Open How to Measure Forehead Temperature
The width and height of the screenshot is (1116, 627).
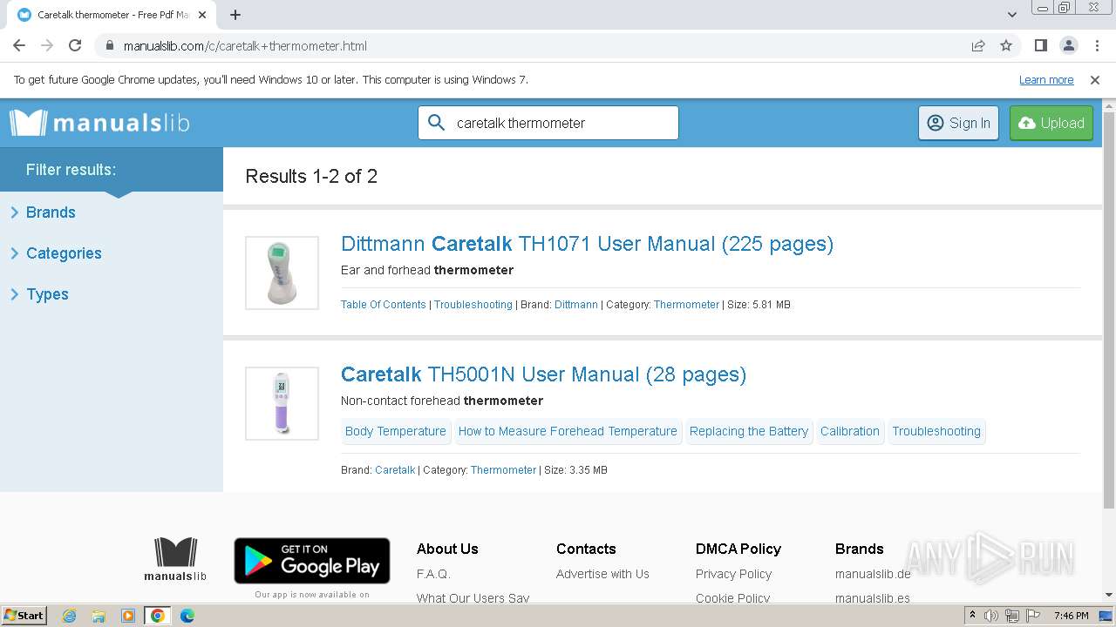pyautogui.click(x=568, y=431)
